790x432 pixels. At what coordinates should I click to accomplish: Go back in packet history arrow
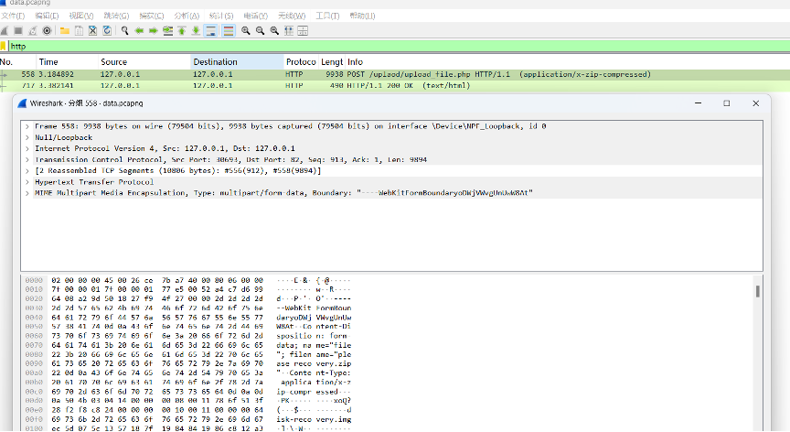pos(139,31)
